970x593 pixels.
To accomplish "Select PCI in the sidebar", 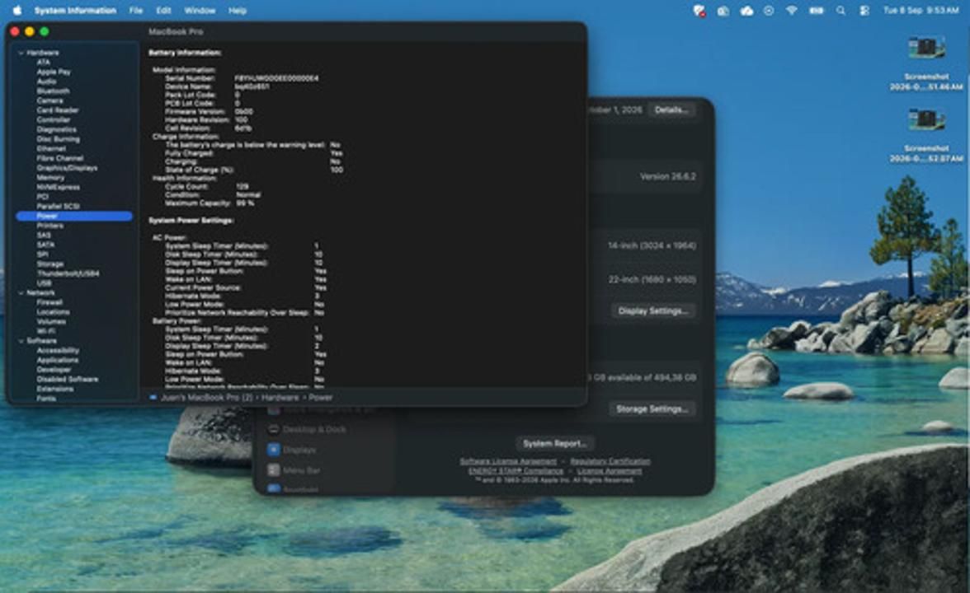I will click(x=42, y=196).
